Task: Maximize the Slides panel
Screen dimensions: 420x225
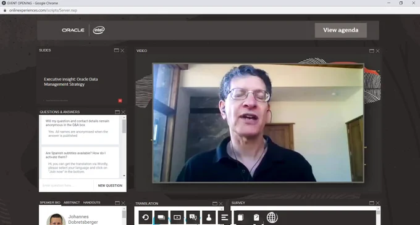Action: [x=116, y=50]
